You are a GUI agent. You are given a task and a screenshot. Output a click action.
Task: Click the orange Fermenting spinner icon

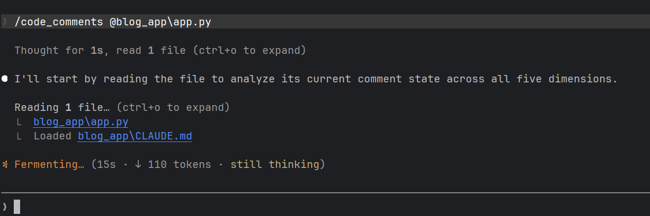coord(5,165)
